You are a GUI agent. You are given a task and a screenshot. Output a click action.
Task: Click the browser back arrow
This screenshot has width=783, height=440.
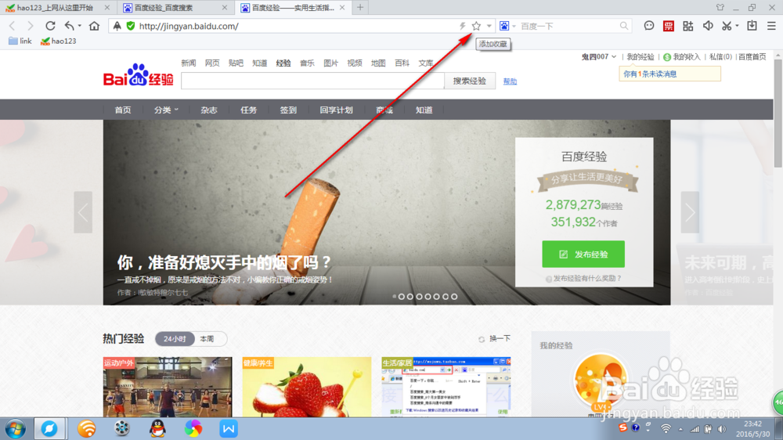[x=12, y=26]
